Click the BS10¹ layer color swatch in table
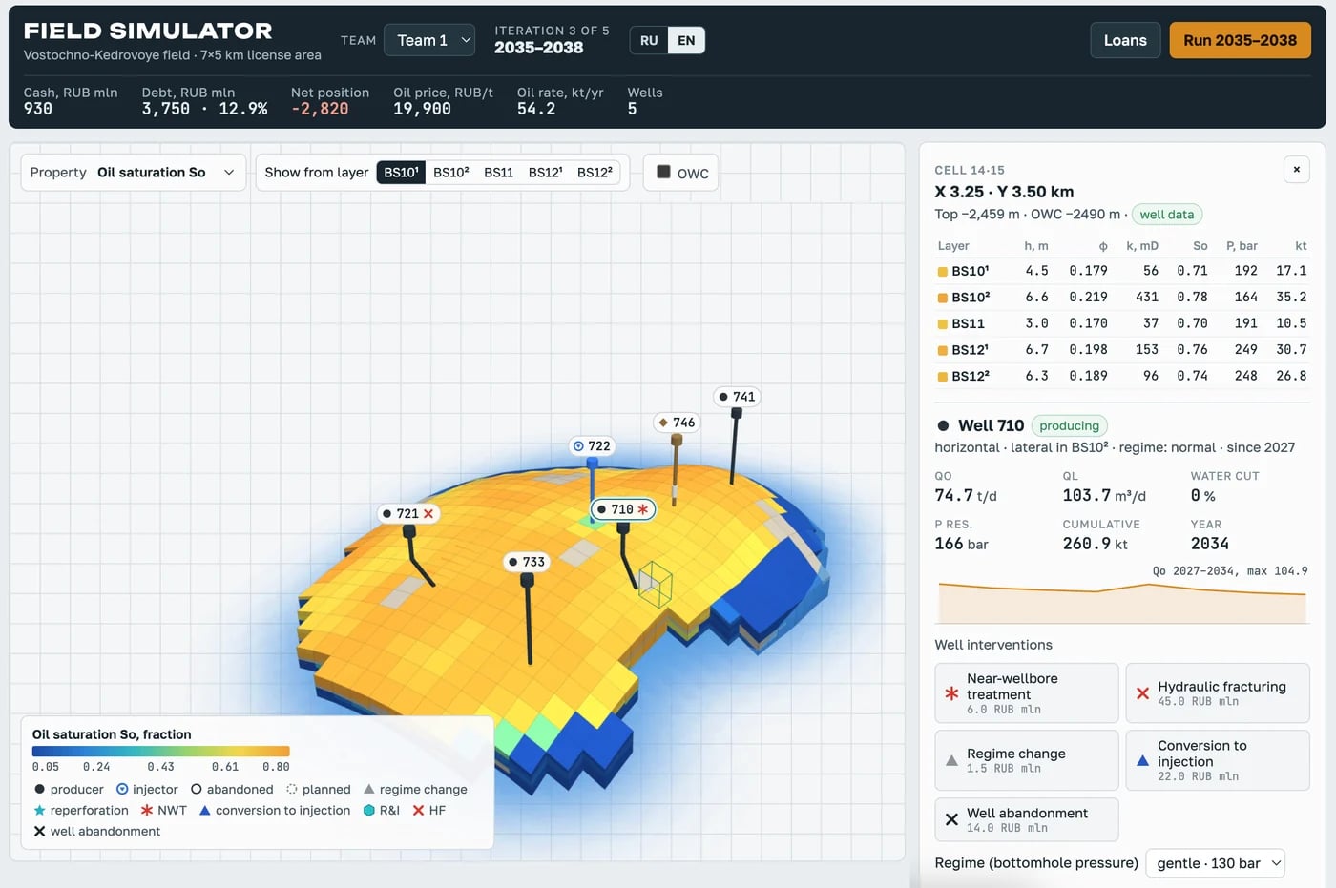This screenshot has height=888, width=1336. pos(943,272)
